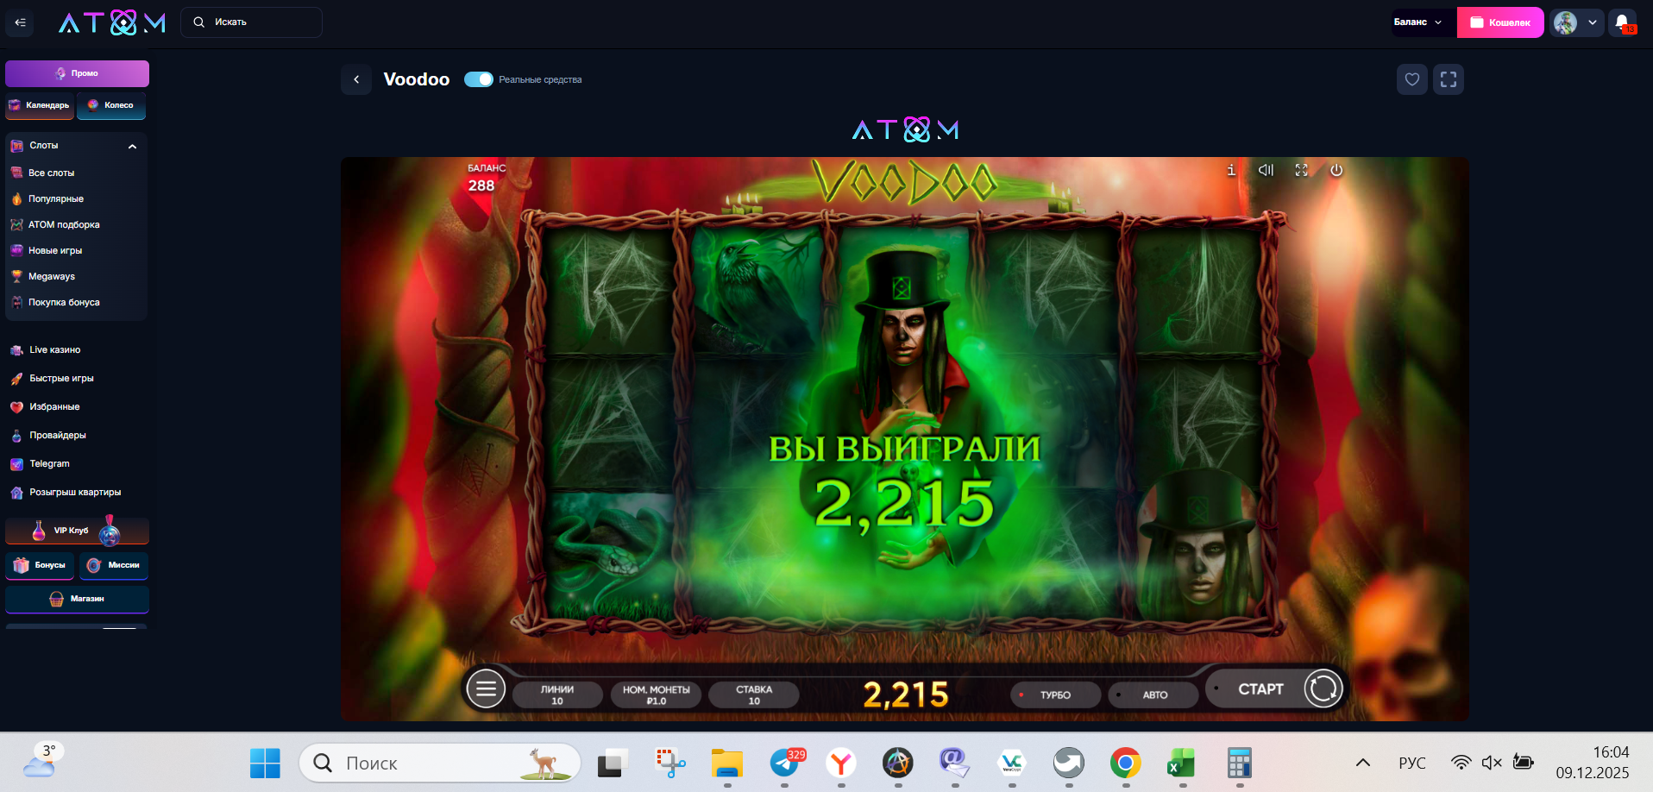Image resolution: width=1653 pixels, height=792 pixels.
Task: Open the Миссии button
Action: click(x=114, y=565)
